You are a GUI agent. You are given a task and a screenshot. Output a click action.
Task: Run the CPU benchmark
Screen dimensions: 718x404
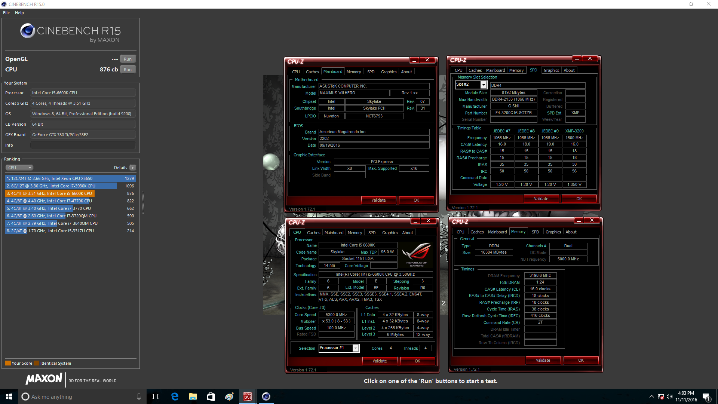(128, 70)
